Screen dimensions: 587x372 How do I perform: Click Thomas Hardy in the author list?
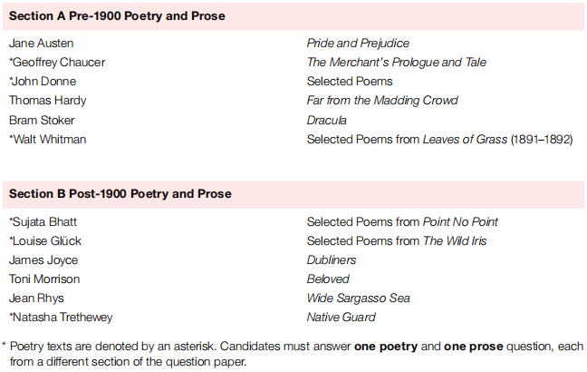pos(47,101)
